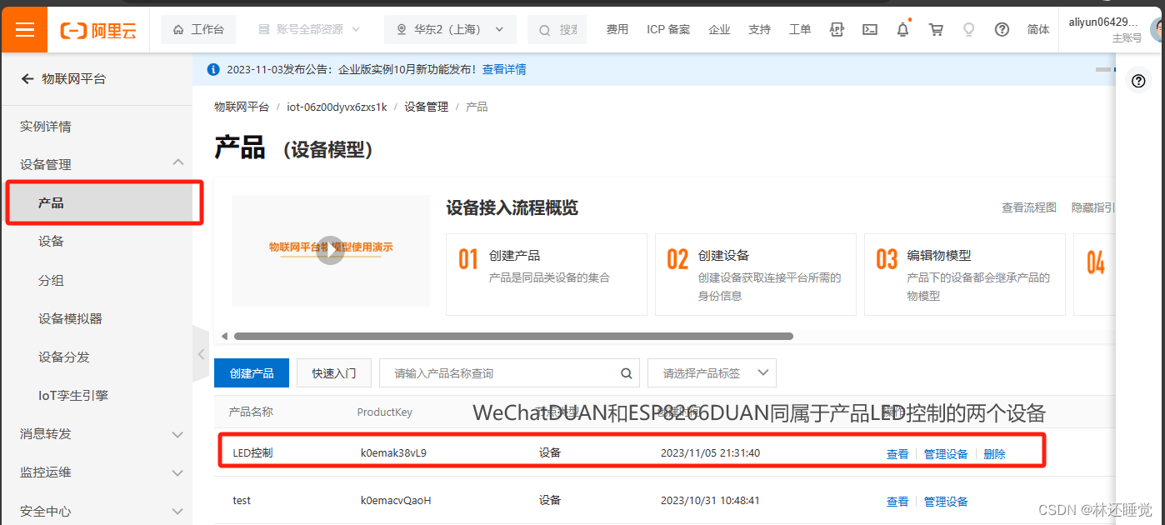Click the search magnifier in top bar

coord(545,30)
